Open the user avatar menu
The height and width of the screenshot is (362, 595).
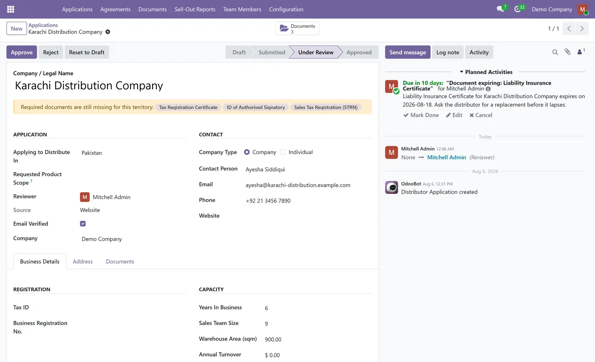click(582, 9)
